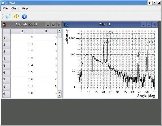The width and height of the screenshot is (162, 126).
Task: Select cell B2 in row 2
Action: coord(46,45)
